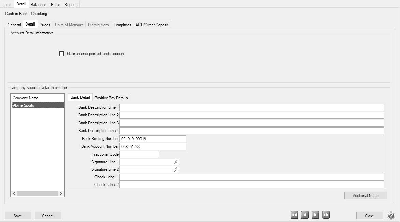Advance to the next record

point(315,215)
